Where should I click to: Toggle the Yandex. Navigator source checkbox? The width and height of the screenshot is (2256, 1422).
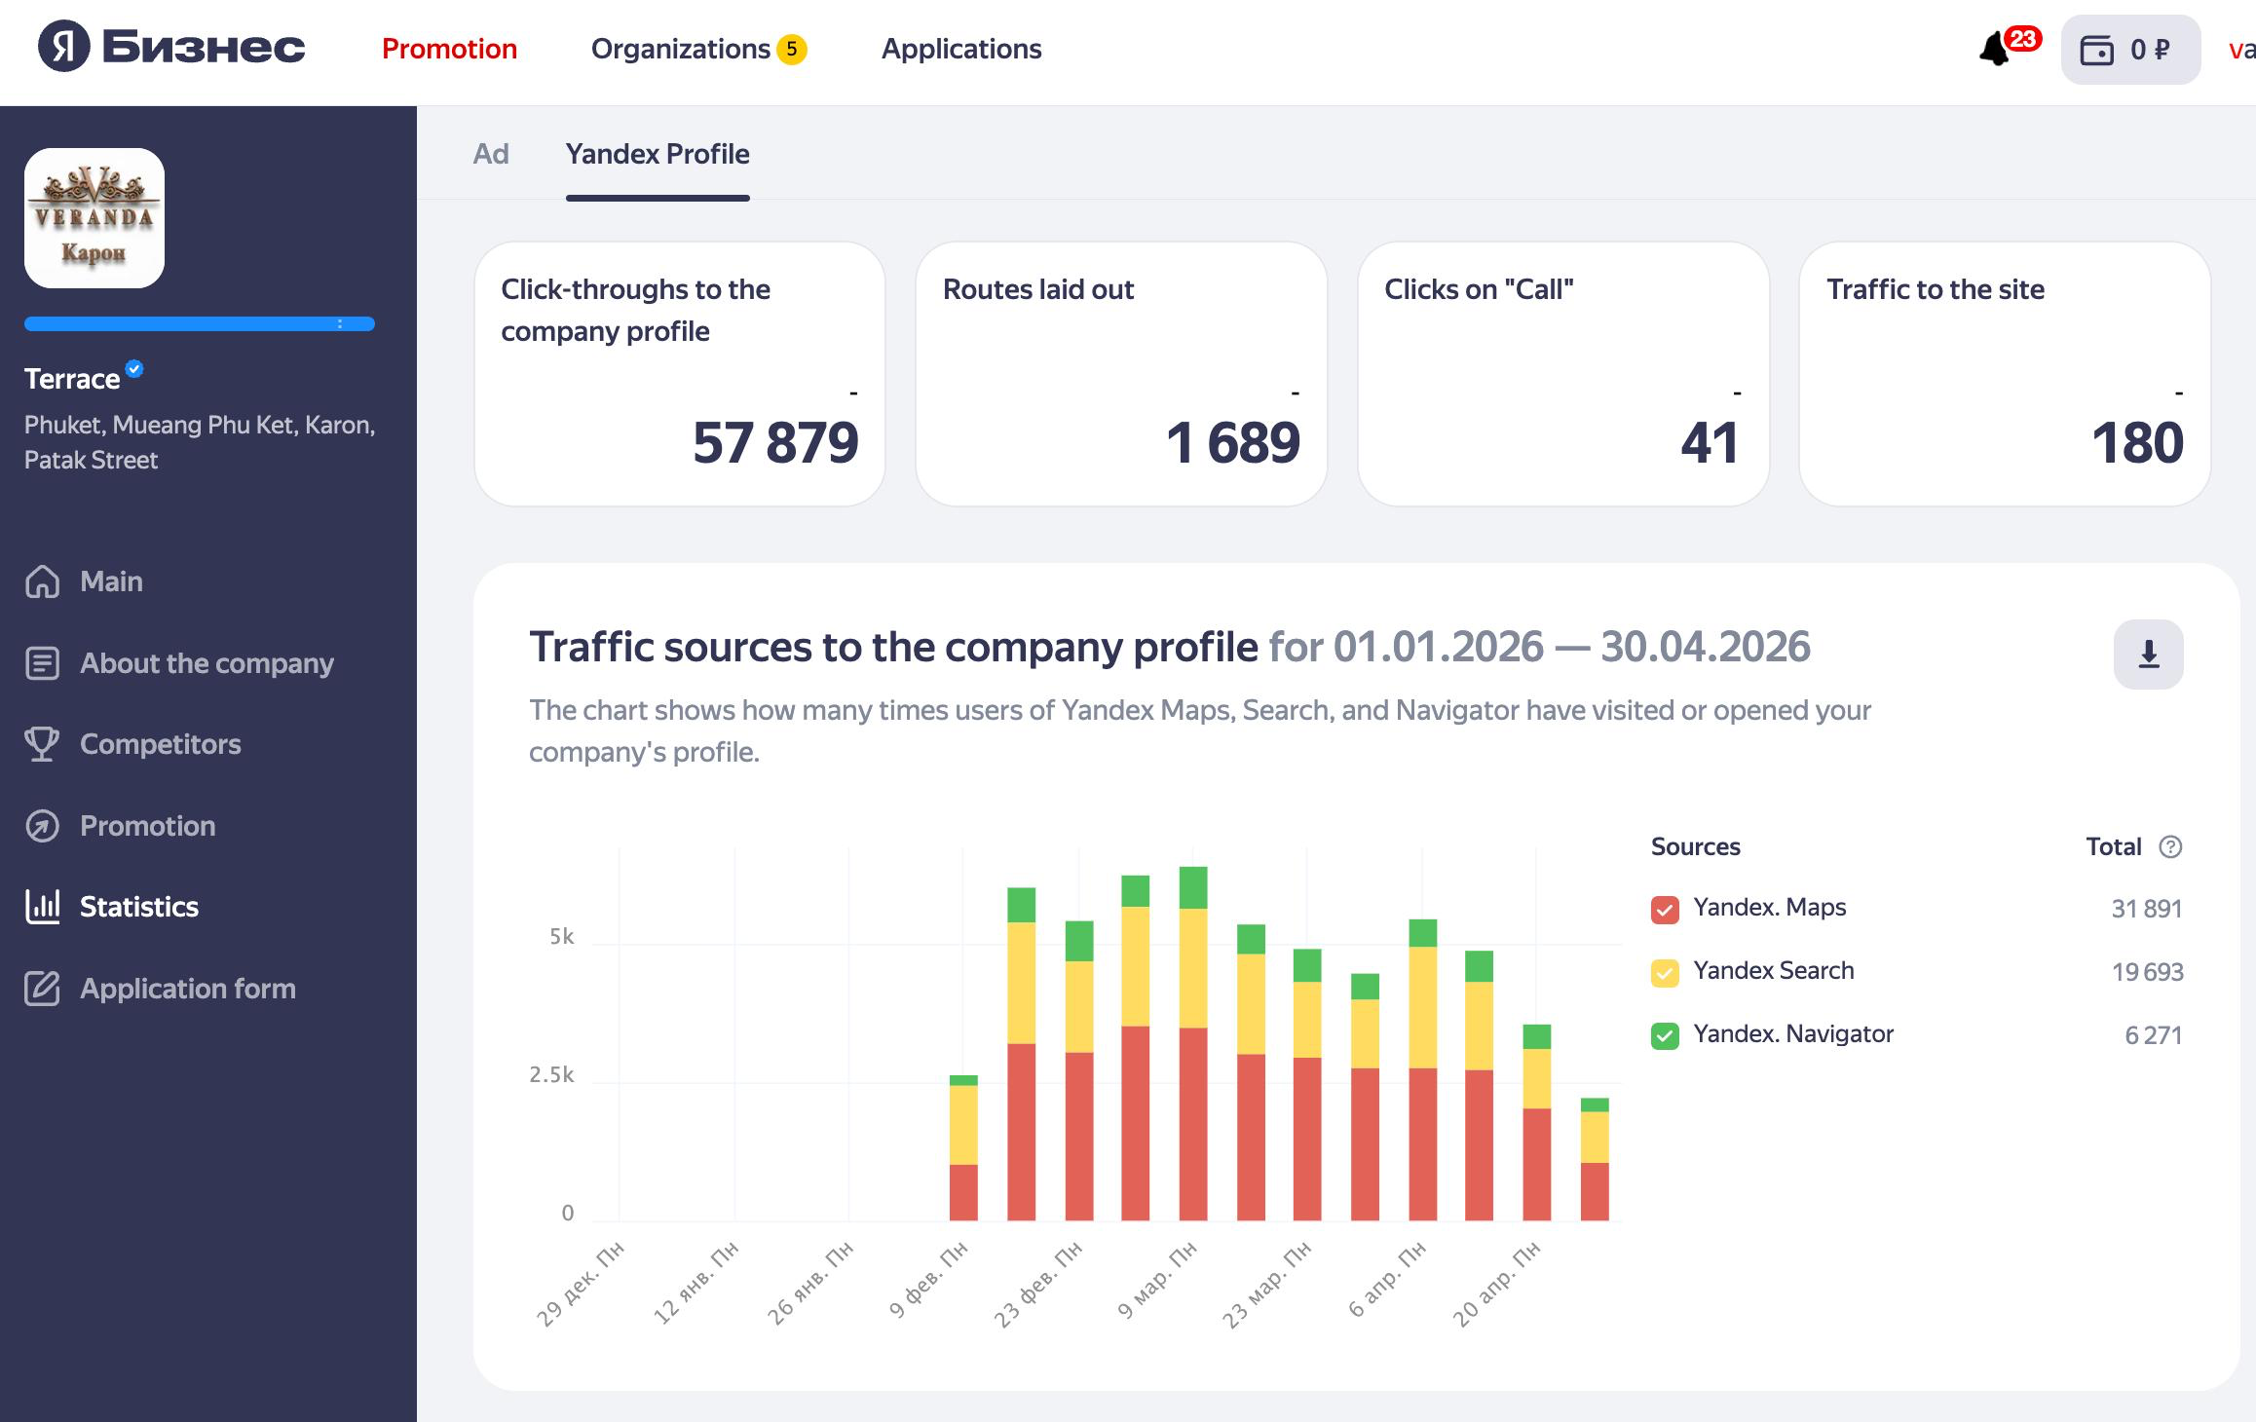[1665, 1035]
